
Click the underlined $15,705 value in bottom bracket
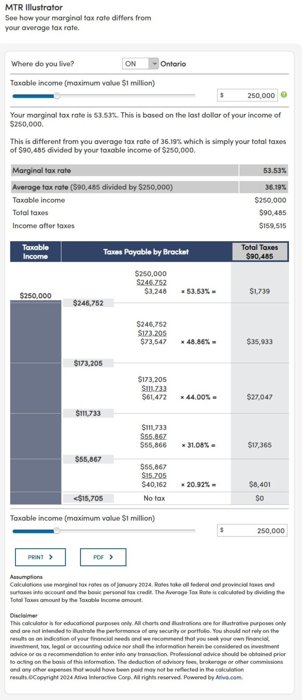pyautogui.click(x=153, y=475)
